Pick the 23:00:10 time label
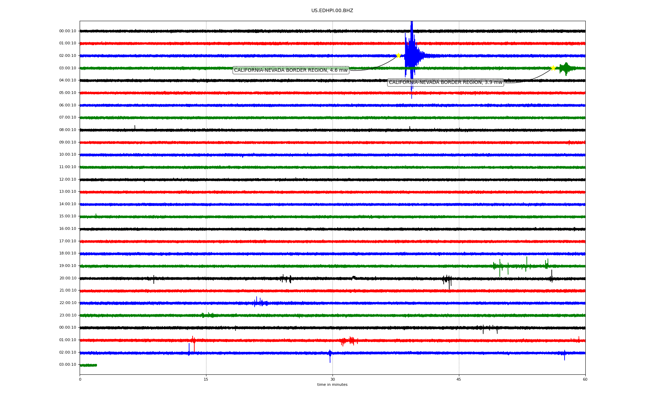Viewport: 665px width, 416px height. pos(68,315)
